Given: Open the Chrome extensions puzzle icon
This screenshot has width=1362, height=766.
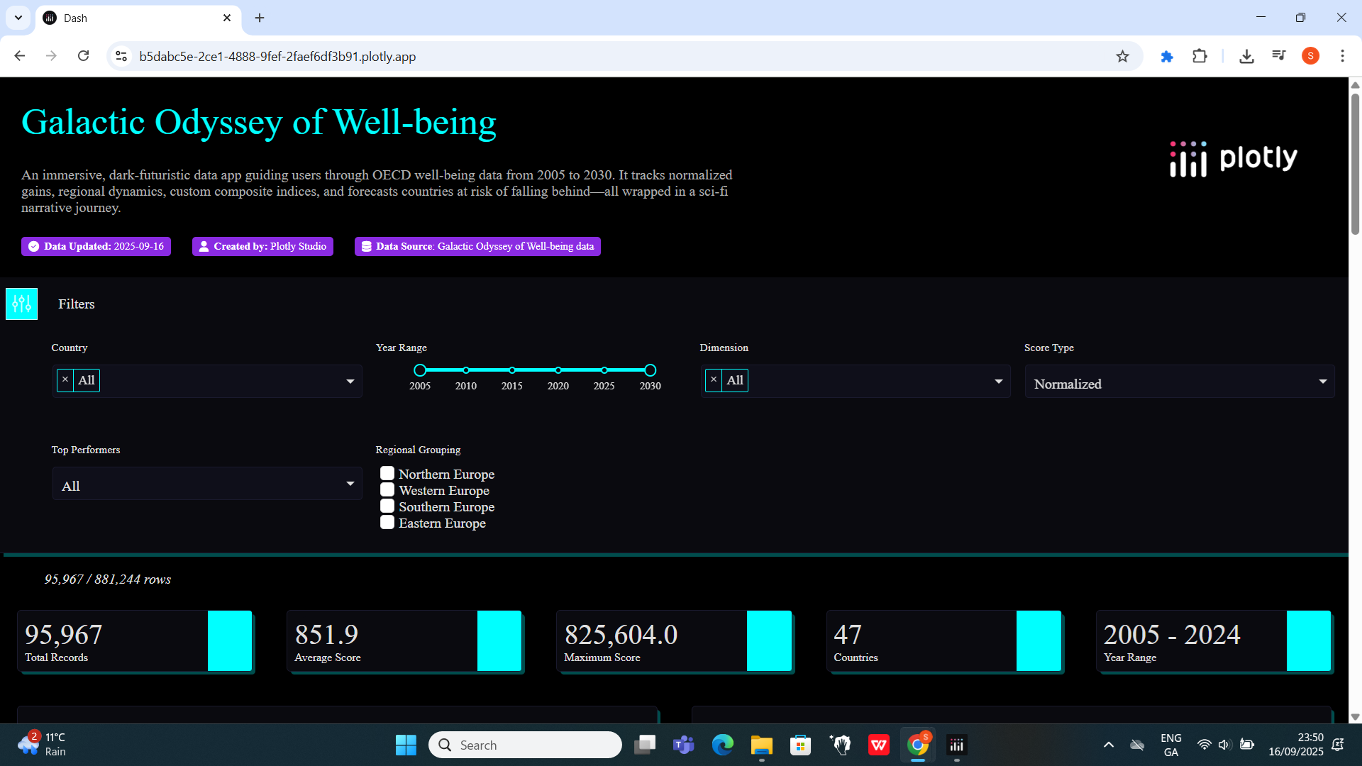Looking at the screenshot, I should pos(1200,56).
